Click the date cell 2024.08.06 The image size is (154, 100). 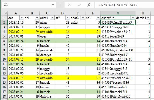tap(16, 87)
